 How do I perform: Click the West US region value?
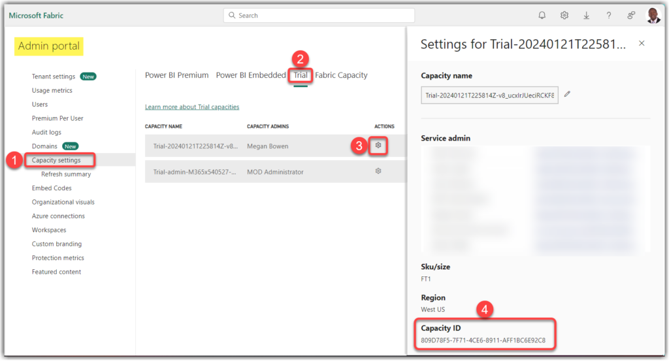click(x=432, y=310)
